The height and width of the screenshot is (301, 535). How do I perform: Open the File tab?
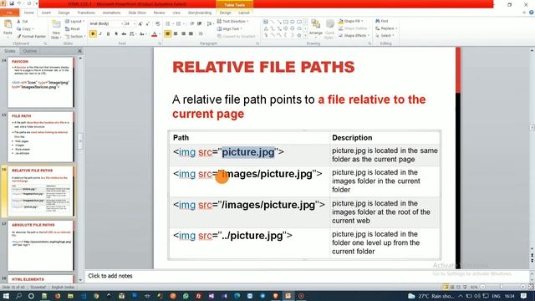(9, 13)
